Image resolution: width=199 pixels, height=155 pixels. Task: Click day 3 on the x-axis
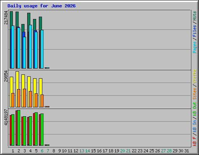[x=24, y=151]
